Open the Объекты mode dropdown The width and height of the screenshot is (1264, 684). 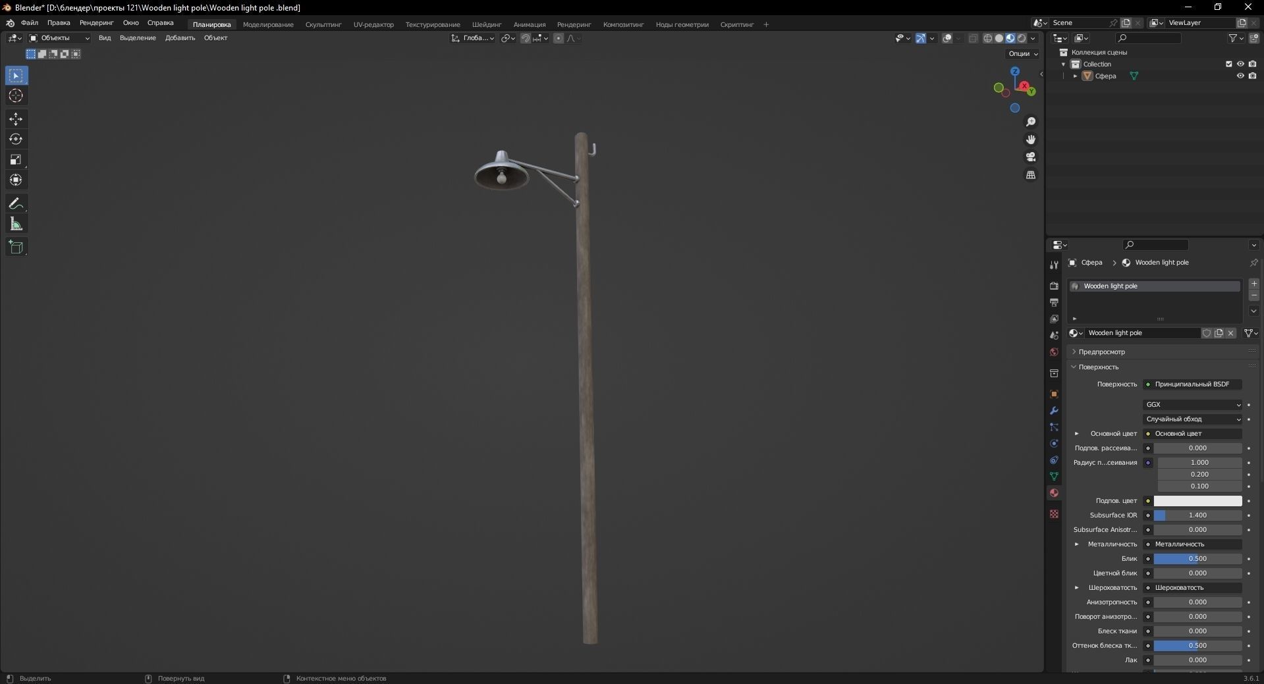59,38
